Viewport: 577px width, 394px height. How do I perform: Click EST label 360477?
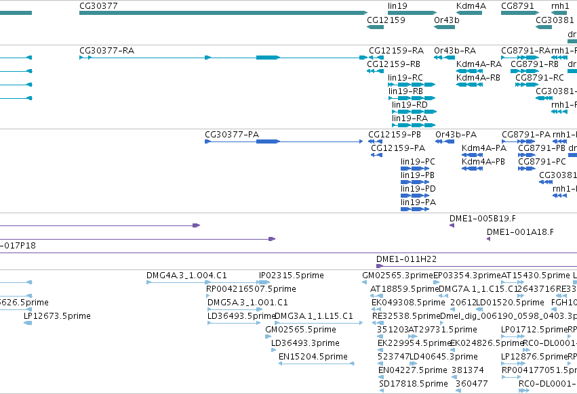tap(471, 385)
